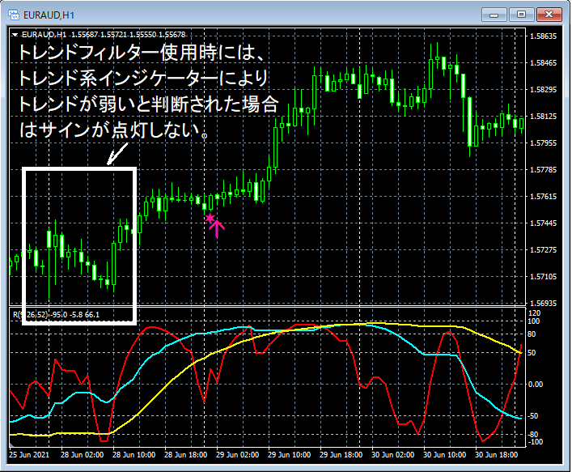Click price level 1.57785 on scale
Screen dimensions: 572x472
(543, 170)
